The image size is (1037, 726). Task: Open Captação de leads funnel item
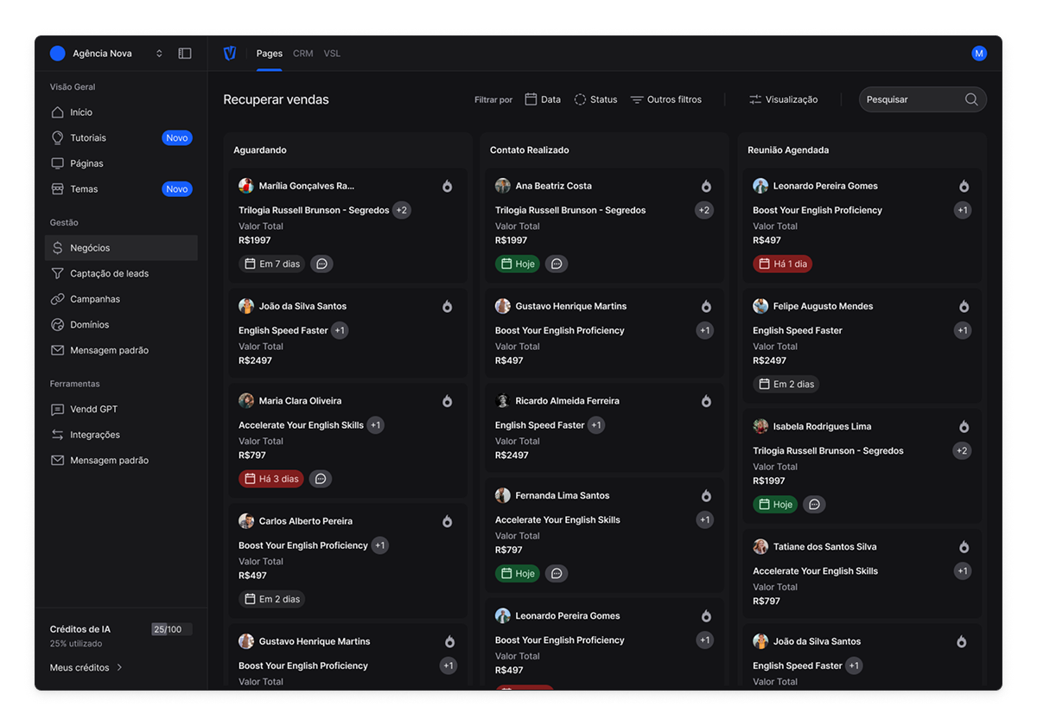tap(109, 274)
